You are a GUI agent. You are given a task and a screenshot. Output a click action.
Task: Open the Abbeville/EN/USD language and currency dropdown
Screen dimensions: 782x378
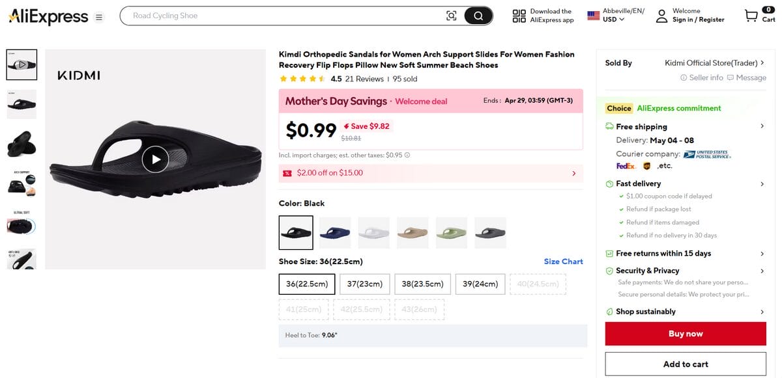(x=611, y=15)
